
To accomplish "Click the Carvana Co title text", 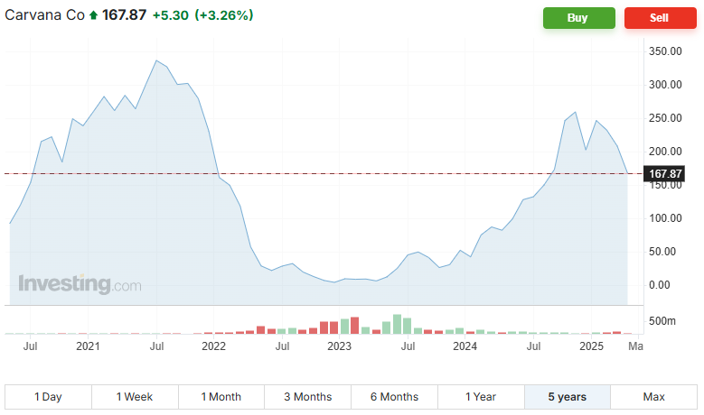I will 45,15.
